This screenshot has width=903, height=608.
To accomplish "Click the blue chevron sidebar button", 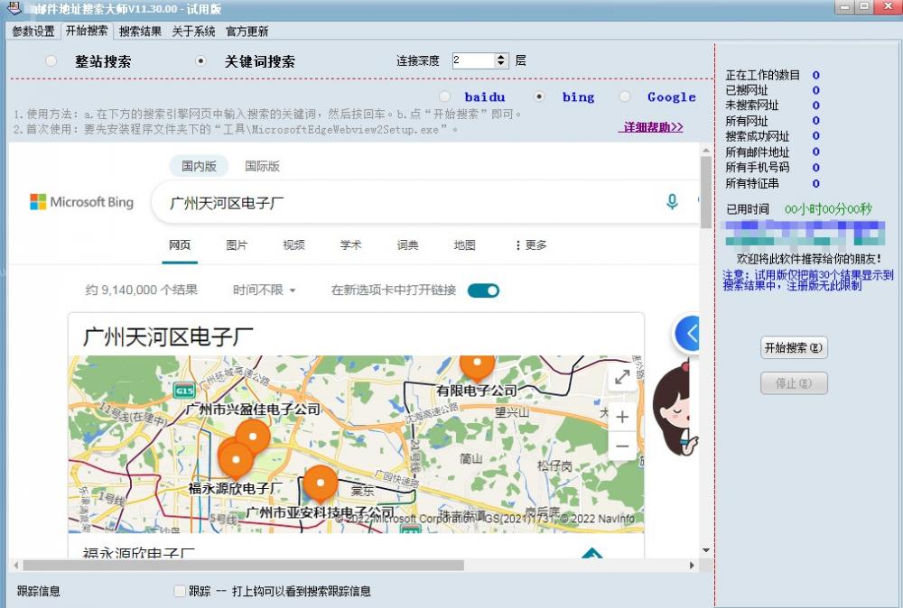I will (x=686, y=333).
